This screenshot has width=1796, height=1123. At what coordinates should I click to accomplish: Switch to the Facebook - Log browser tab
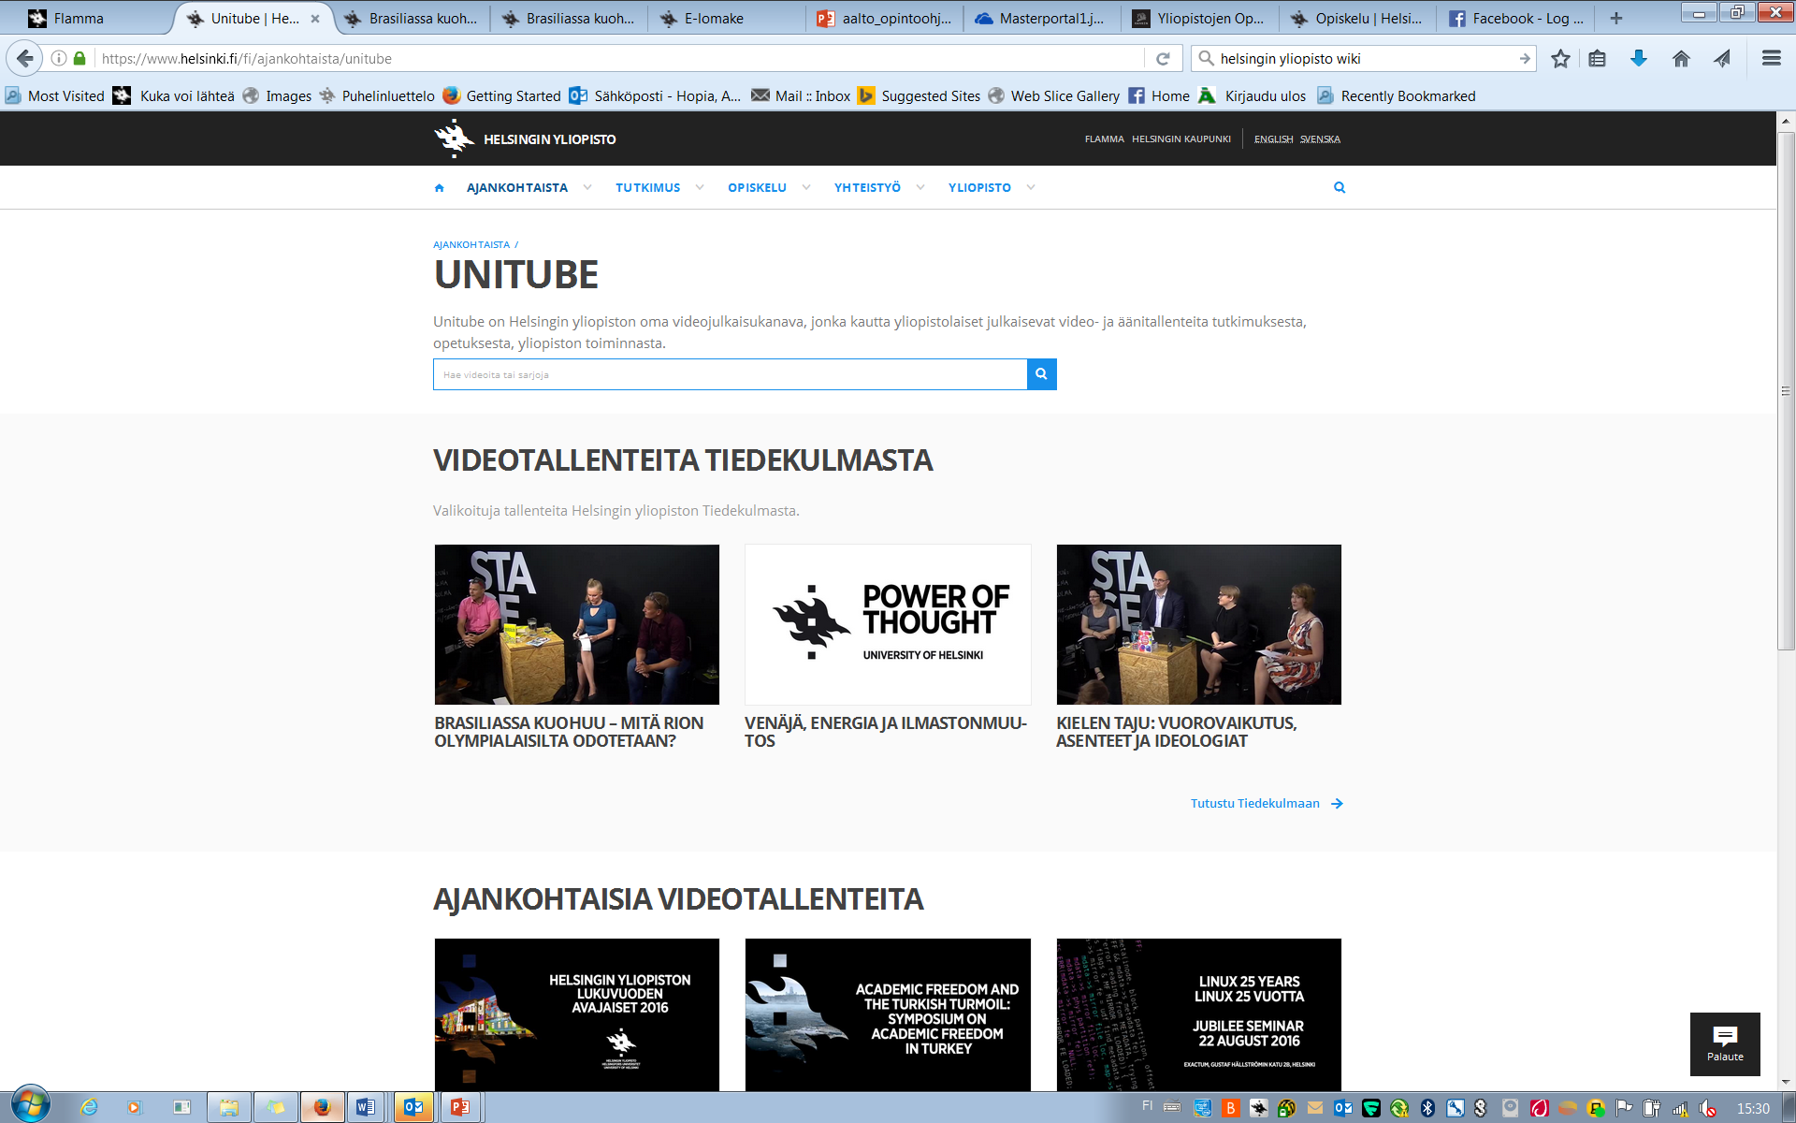(1515, 18)
